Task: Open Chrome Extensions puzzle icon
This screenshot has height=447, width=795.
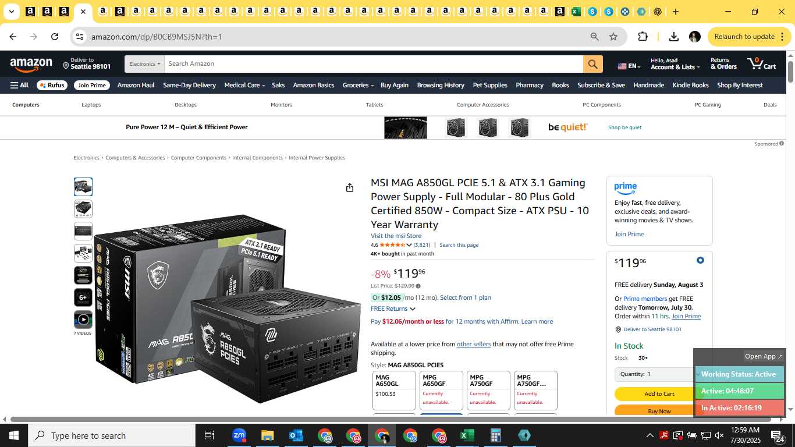Action: tap(643, 37)
